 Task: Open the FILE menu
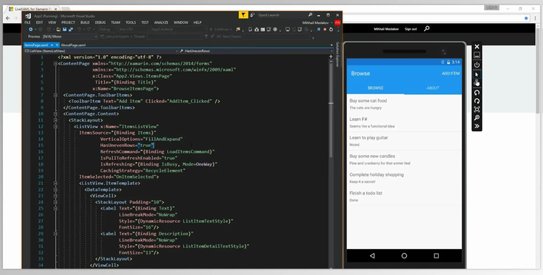28,22
